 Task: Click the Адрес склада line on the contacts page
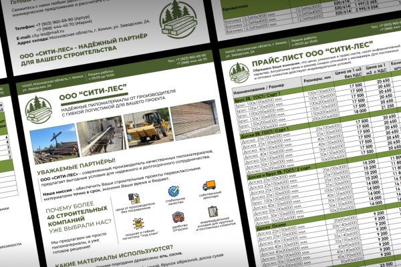point(84,32)
